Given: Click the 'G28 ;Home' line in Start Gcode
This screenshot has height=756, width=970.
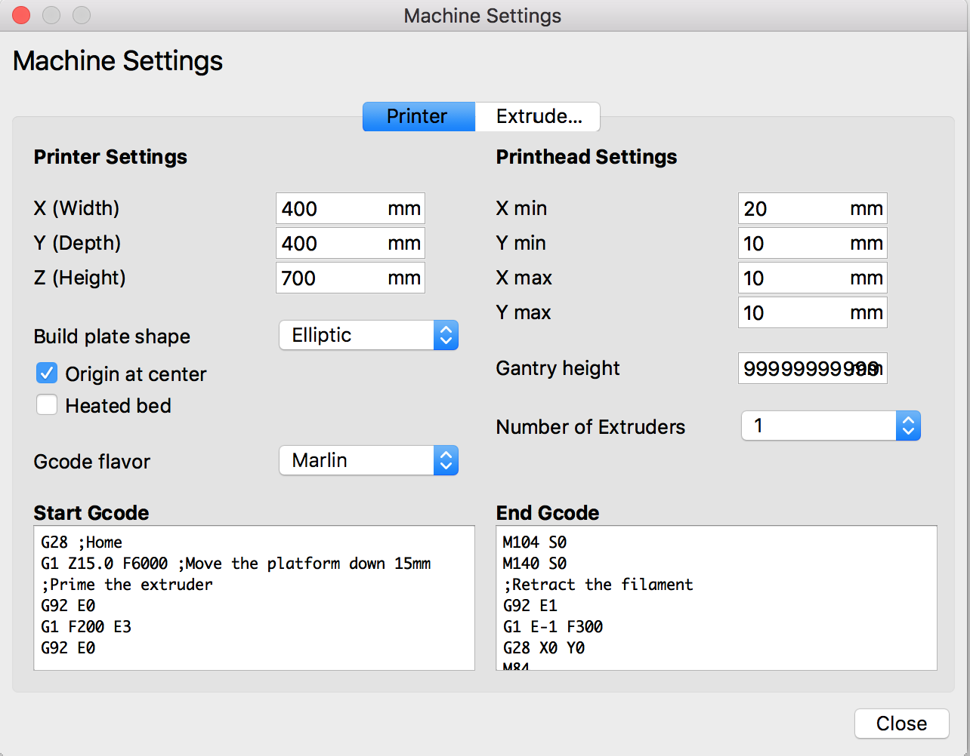Looking at the screenshot, I should click(82, 542).
